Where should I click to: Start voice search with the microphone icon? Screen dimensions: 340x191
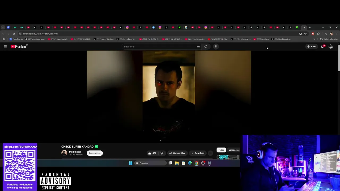pos(216,46)
